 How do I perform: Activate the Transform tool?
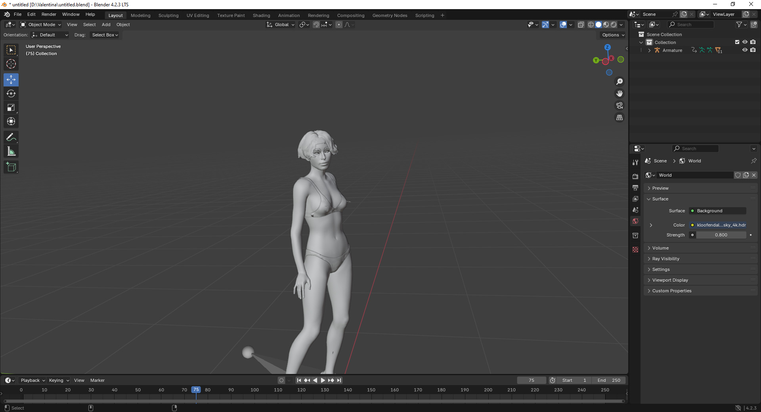11,121
